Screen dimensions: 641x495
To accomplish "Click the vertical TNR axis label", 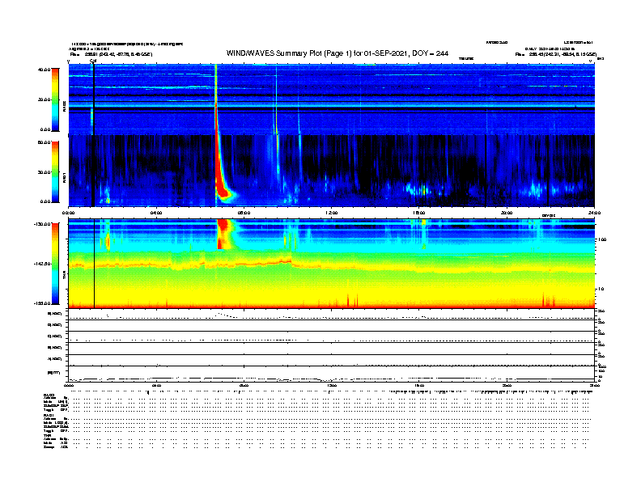I will tap(65, 276).
